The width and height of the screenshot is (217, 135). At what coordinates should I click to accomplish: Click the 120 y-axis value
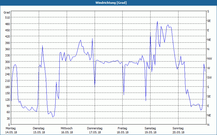(8, 100)
